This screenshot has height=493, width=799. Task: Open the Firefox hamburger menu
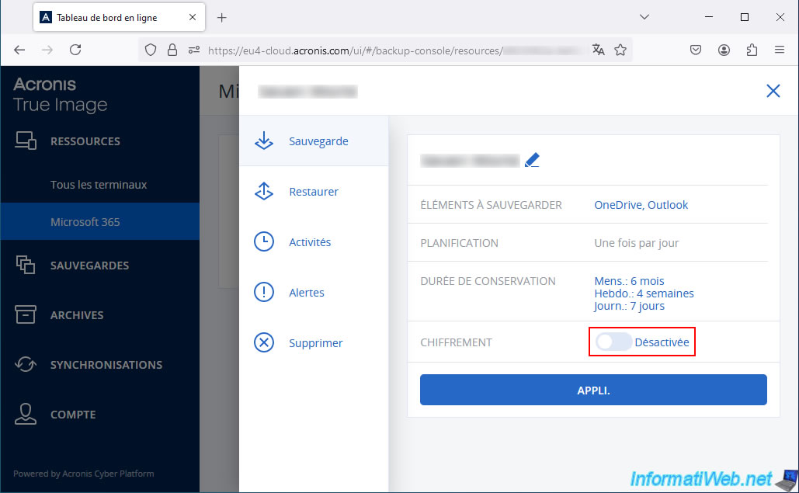pos(779,50)
